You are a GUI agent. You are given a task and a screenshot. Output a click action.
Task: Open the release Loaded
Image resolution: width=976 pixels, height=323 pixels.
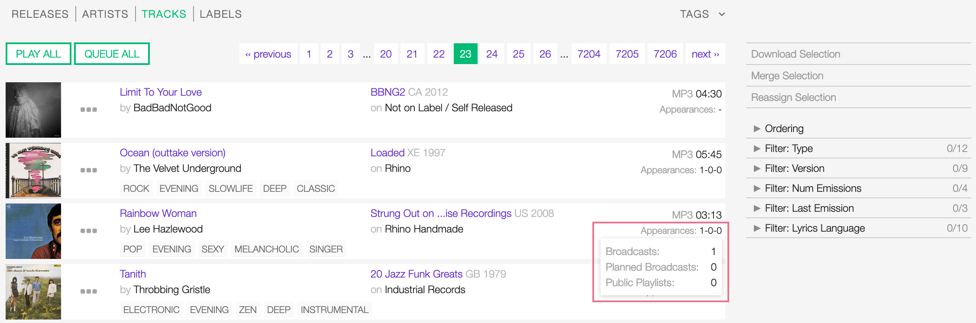pyautogui.click(x=388, y=153)
